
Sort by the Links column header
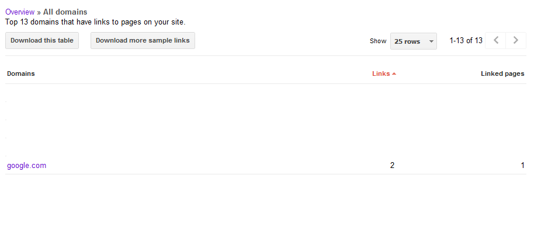click(381, 73)
